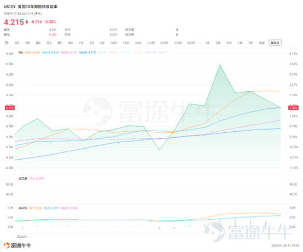Click the 3.63% right axis label
This screenshot has height=252, width=303.
293,64
